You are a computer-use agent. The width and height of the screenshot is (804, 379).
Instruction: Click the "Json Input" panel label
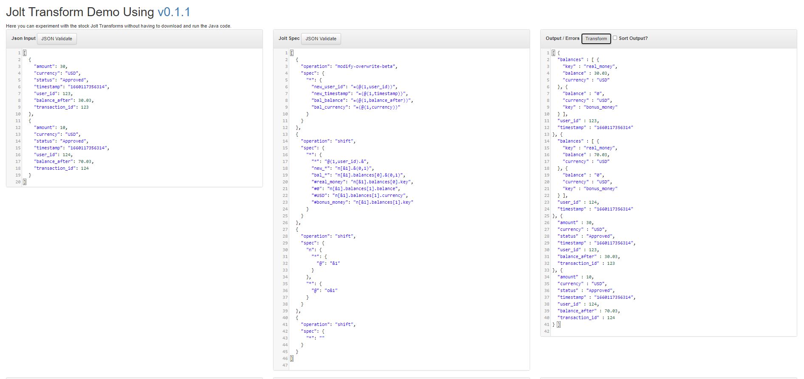pos(23,38)
